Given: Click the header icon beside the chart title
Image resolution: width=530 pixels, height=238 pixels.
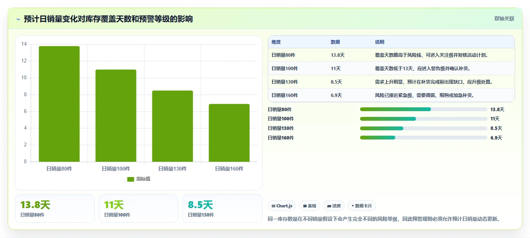Looking at the screenshot, I should [x=18, y=19].
